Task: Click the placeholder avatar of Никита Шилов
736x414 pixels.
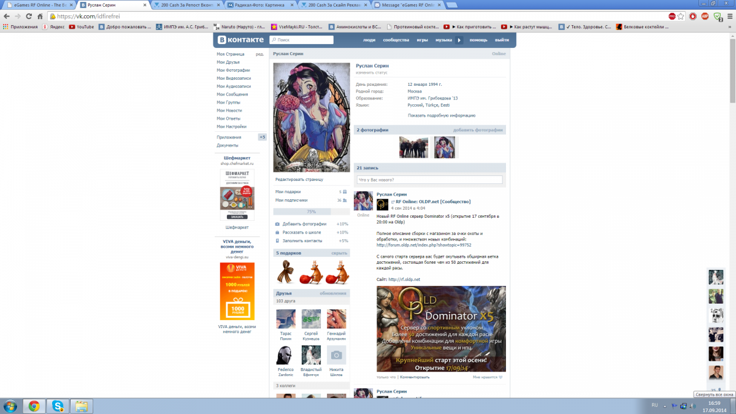Action: pos(336,355)
